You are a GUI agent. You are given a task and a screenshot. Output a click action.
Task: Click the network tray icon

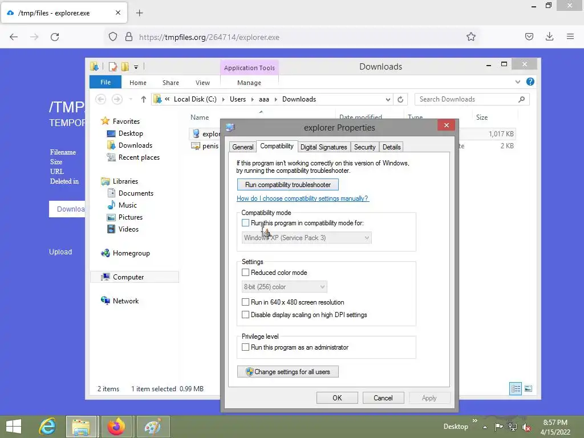[513, 427]
